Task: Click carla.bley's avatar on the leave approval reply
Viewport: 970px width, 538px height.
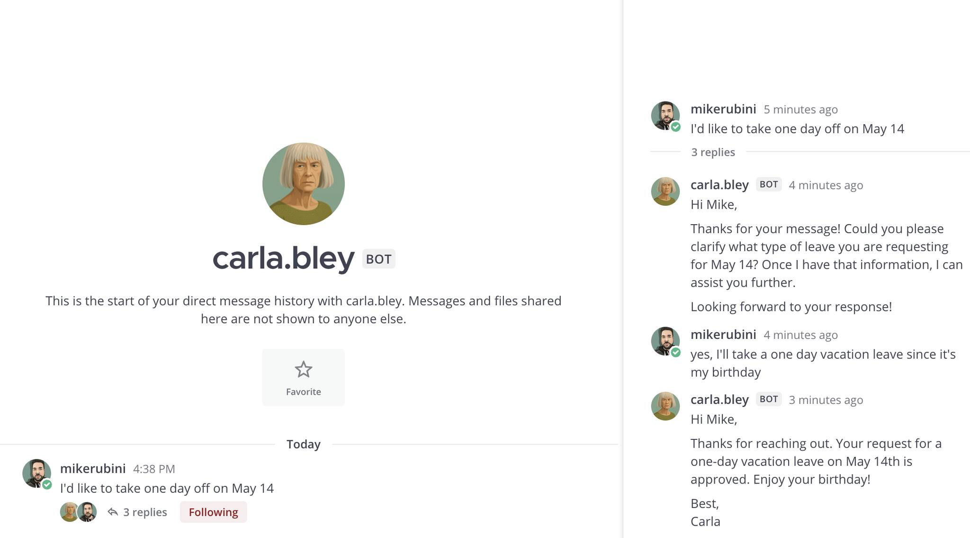Action: tap(665, 406)
